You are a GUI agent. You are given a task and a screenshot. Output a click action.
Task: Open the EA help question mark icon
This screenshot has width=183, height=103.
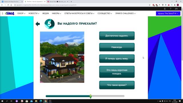170,9
